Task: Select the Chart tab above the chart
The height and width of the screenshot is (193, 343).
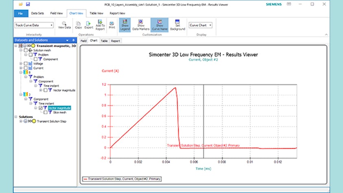Action: pyautogui.click(x=94, y=40)
